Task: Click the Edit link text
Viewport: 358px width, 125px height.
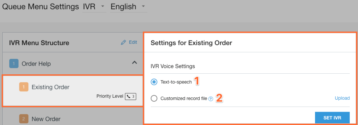Action: coord(133,42)
